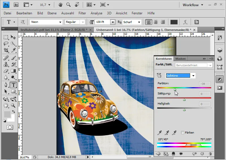
Task: Open the Workflow workspace dropdown
Action: 193,5
